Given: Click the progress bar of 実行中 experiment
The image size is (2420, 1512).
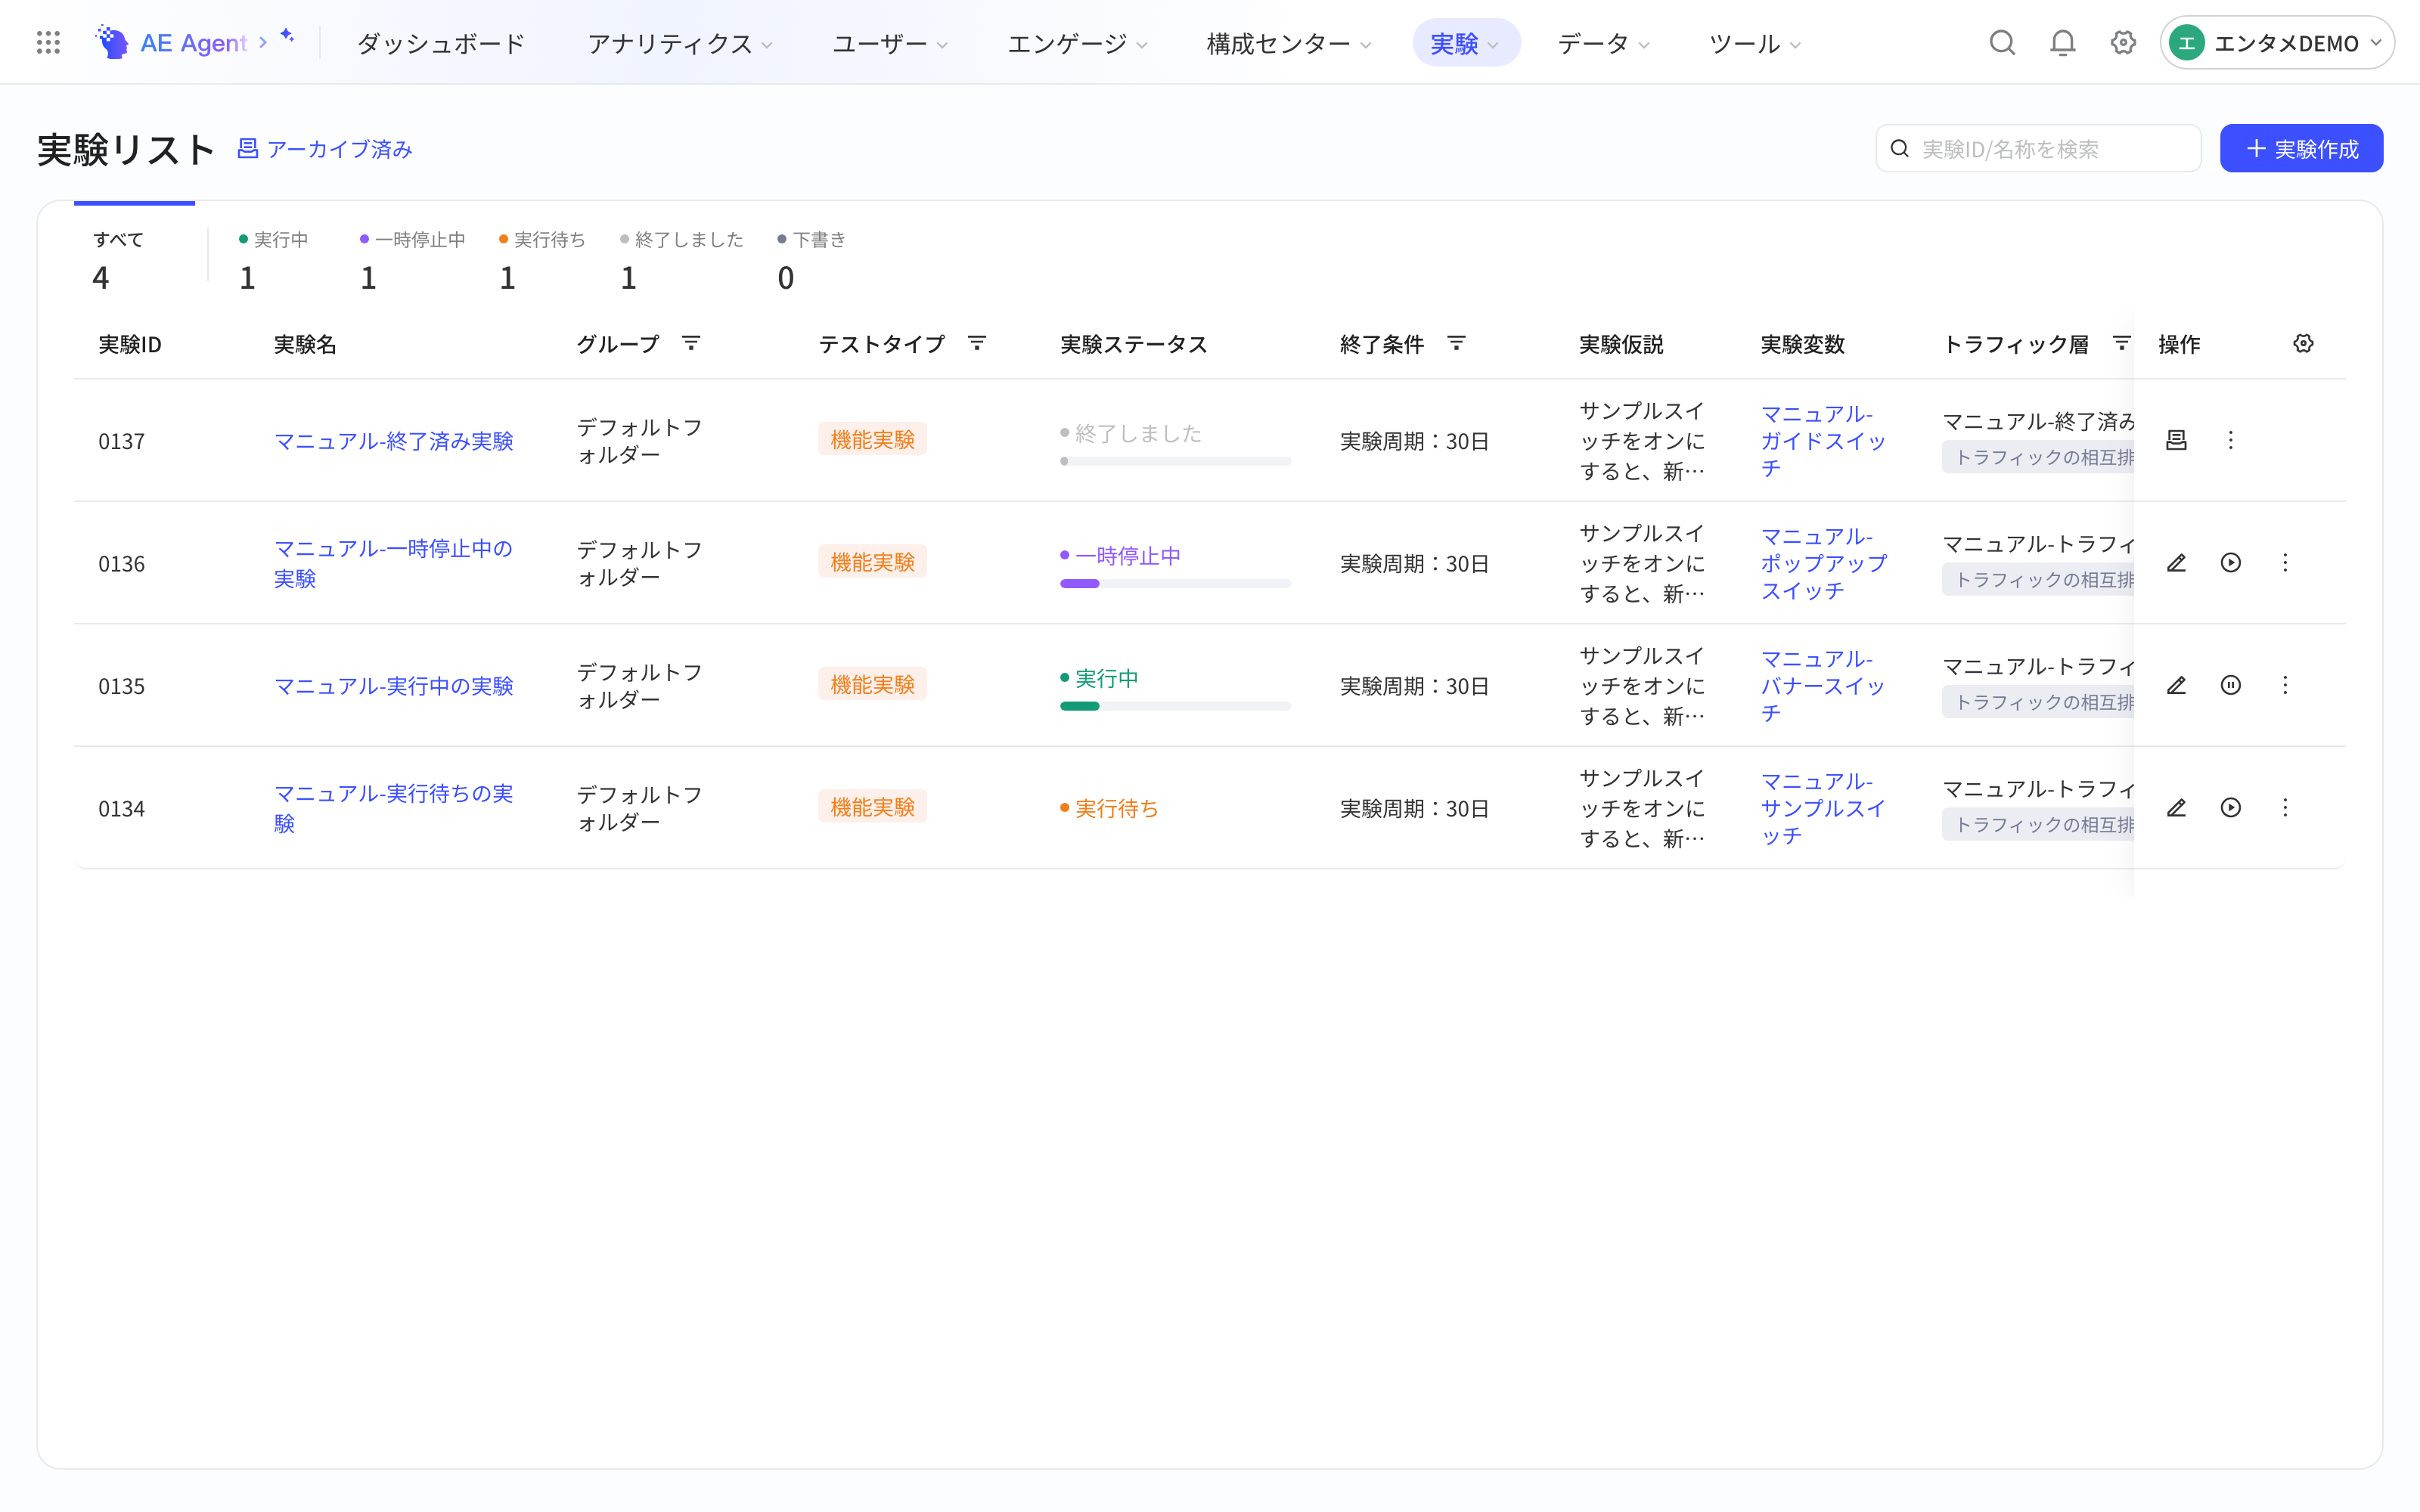Looking at the screenshot, I should 1175,706.
